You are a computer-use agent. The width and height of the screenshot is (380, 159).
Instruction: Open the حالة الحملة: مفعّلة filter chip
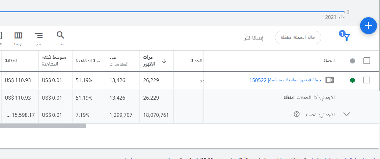pyautogui.click(x=298, y=37)
